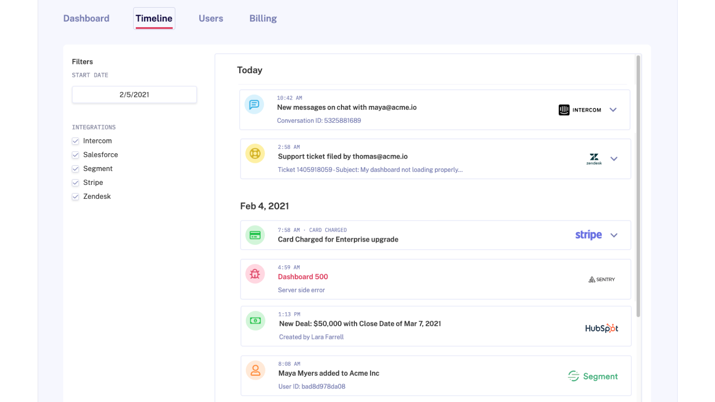The width and height of the screenshot is (715, 402).
Task: Select the Timeline tab
Action: coord(154,18)
